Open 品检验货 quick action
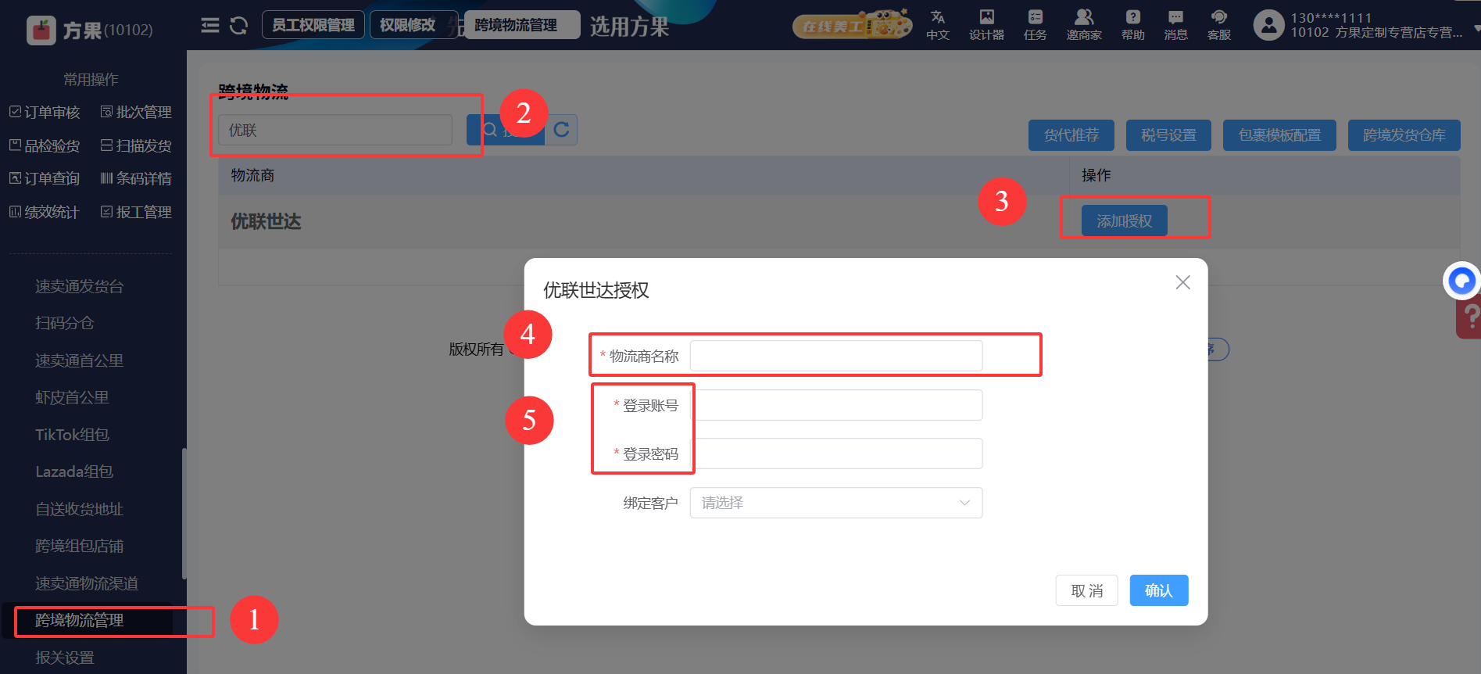Image resolution: width=1481 pixels, height=674 pixels. tap(45, 146)
